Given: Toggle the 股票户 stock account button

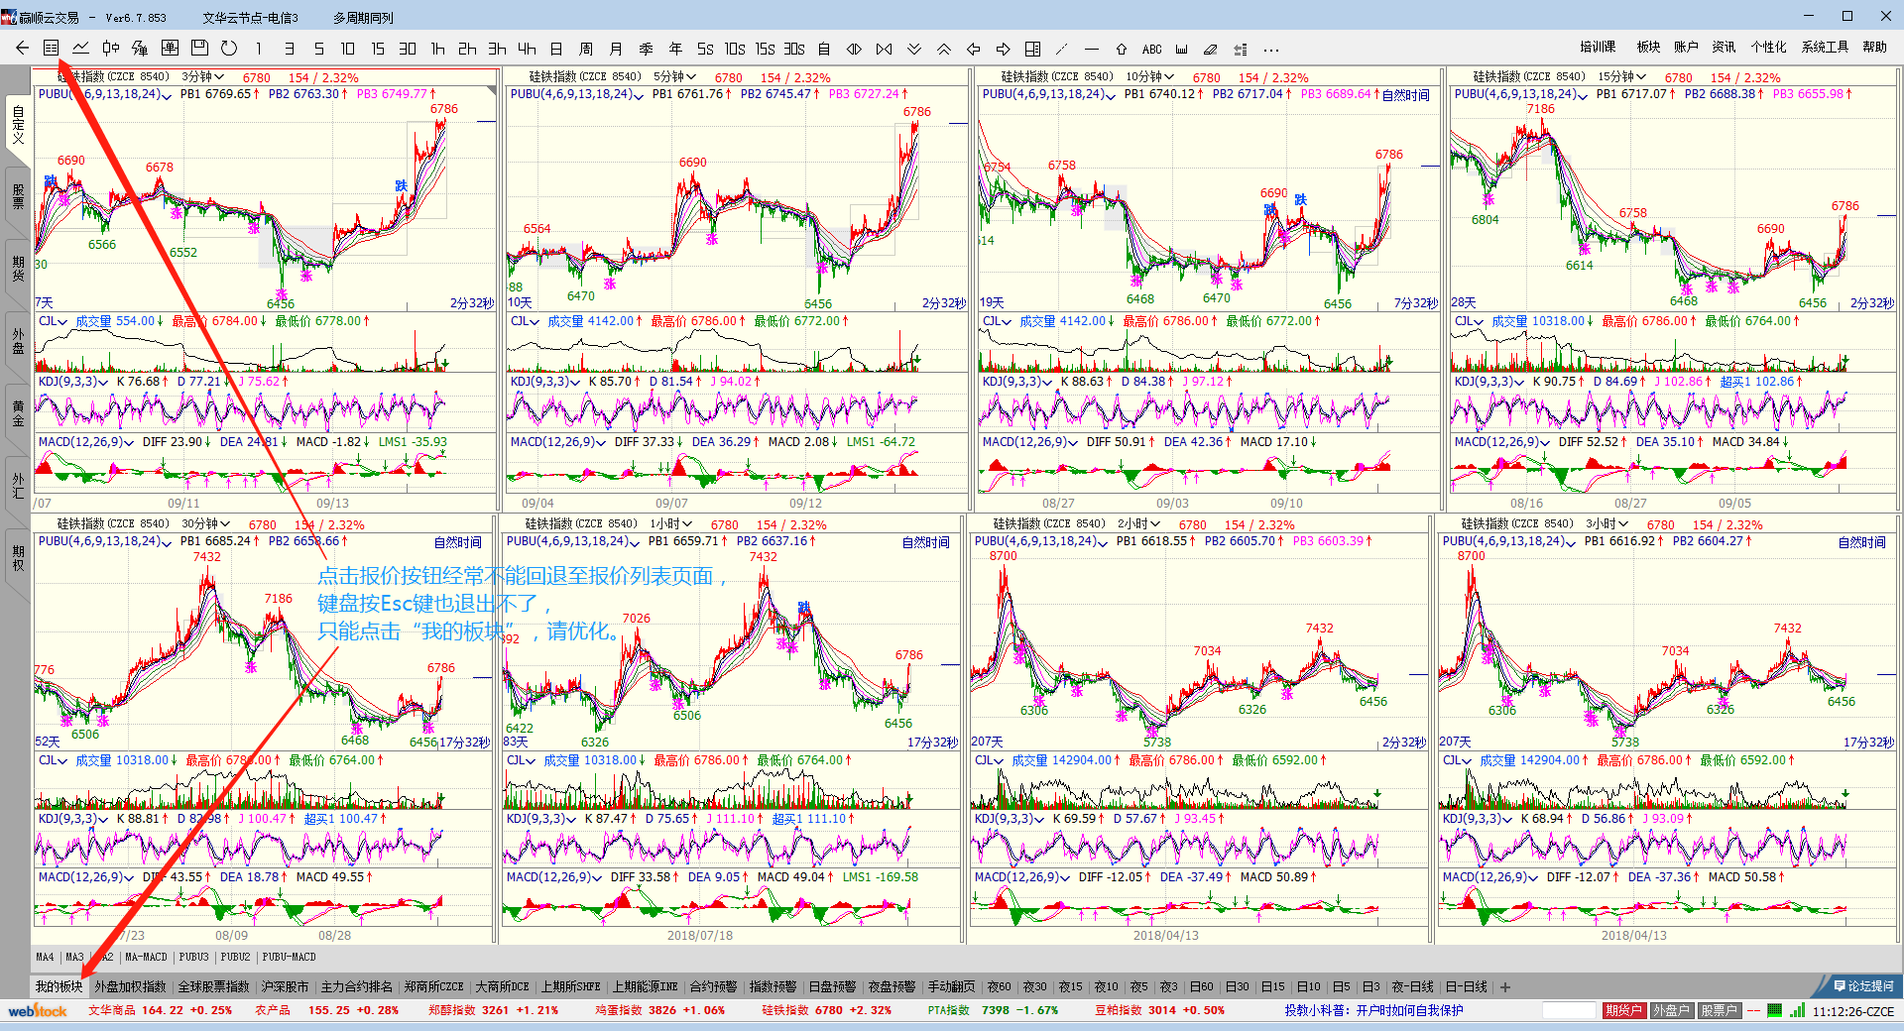Looking at the screenshot, I should tap(1719, 1010).
